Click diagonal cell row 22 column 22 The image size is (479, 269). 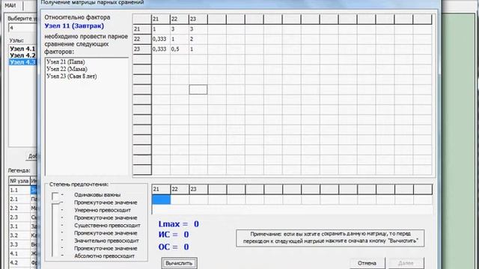point(180,39)
